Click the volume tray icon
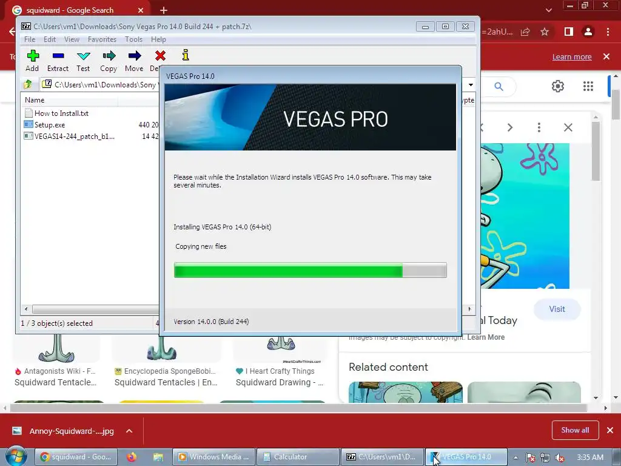621x466 pixels. [560, 458]
